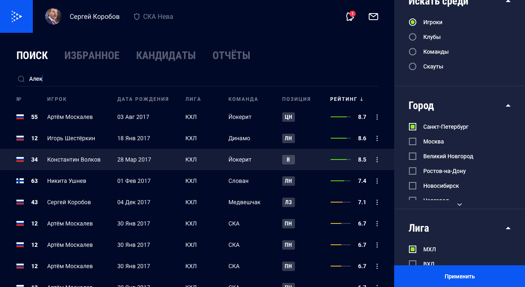Image resolution: width=525 pixels, height=287 pixels.
Task: Click ПОЗИЦИЯ column header
Action: (297, 99)
